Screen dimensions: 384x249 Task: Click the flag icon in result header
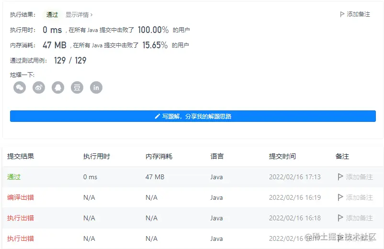[x=342, y=14]
